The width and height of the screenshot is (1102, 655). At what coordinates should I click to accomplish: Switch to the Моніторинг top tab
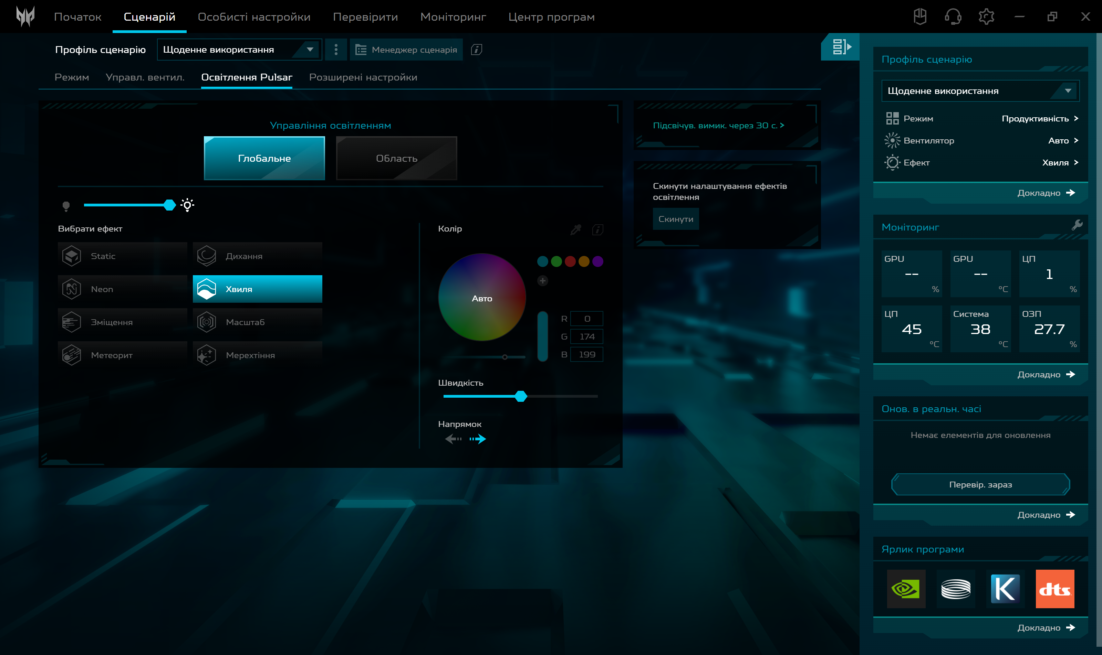(453, 17)
